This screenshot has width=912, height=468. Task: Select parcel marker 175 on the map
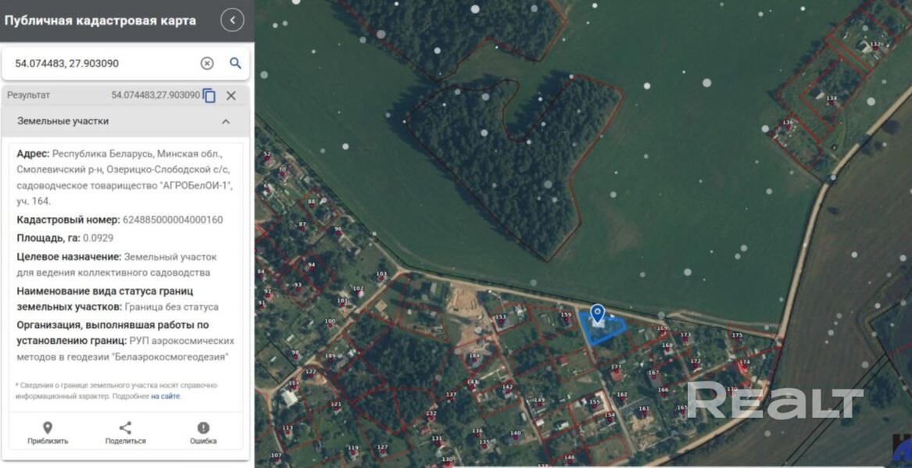[737, 335]
